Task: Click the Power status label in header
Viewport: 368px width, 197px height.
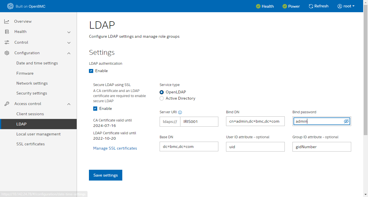Action: [294, 6]
